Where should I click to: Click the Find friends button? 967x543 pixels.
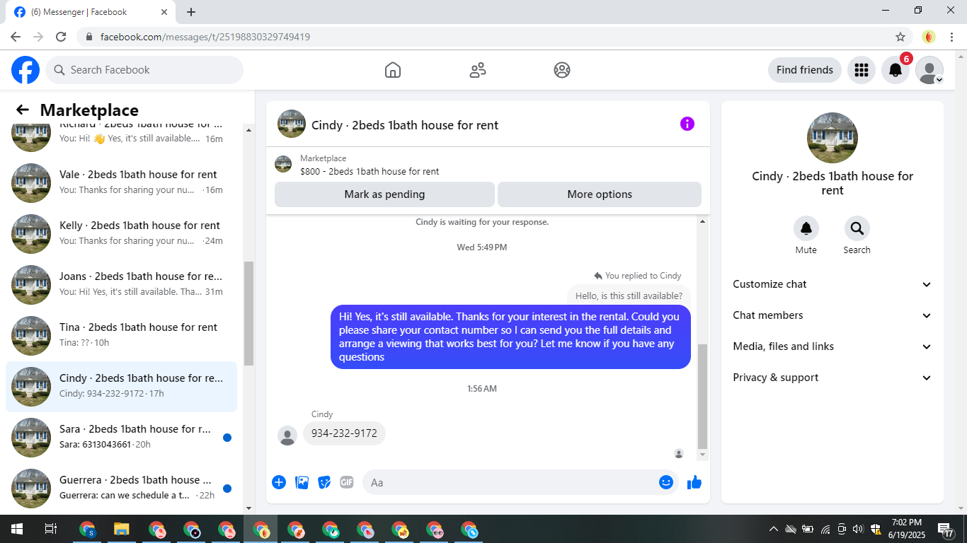805,70
